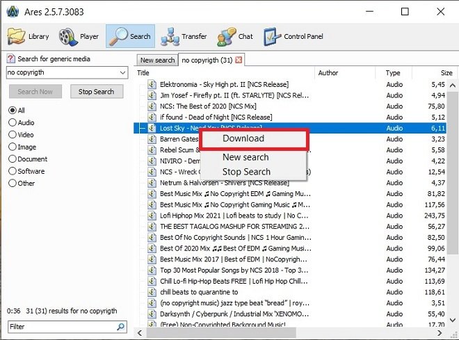
Task: Click the 243,75 size value
Action: (435, 216)
